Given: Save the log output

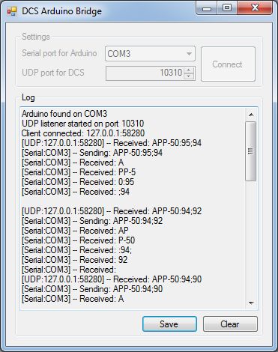Looking at the screenshot, I should click(169, 324).
